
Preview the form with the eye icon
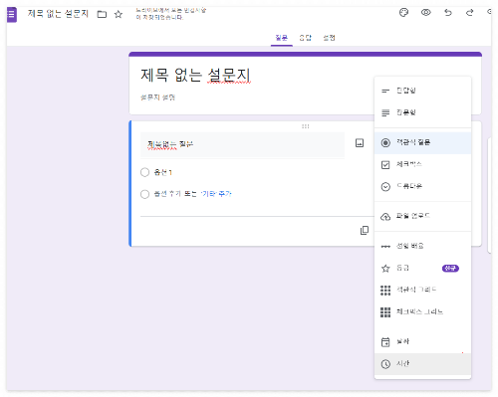426,13
